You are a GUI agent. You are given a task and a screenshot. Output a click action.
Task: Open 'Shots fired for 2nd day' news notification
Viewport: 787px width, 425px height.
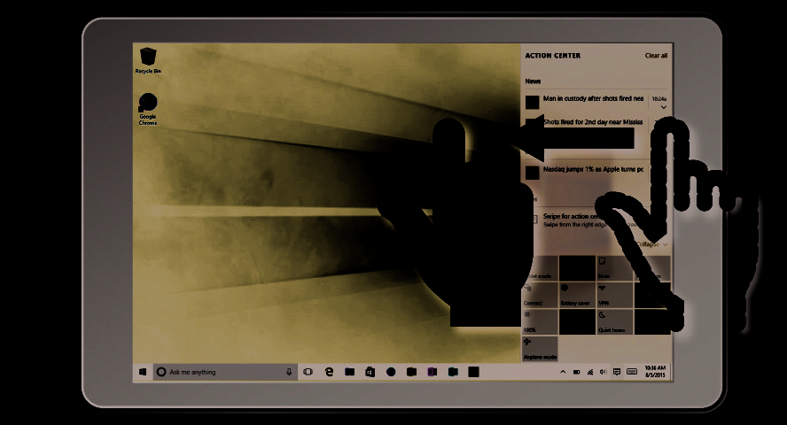593,122
